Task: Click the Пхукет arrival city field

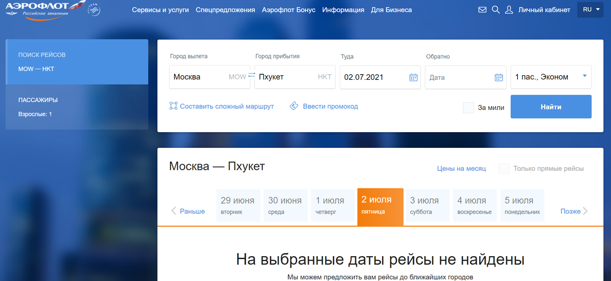Action: pyautogui.click(x=295, y=77)
